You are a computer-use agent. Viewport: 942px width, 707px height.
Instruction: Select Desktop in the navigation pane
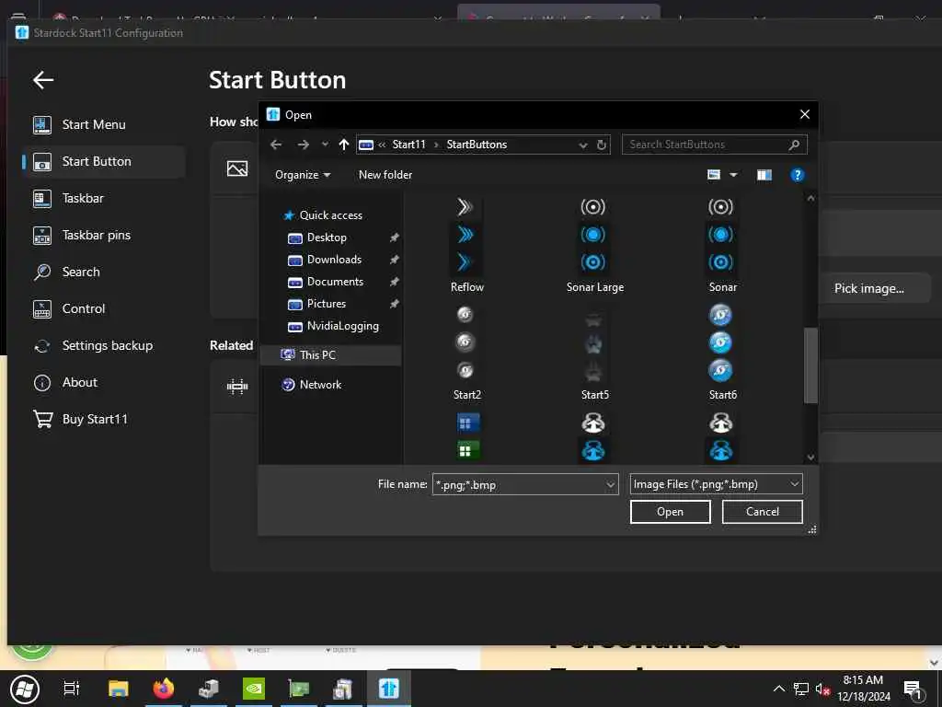(x=327, y=238)
